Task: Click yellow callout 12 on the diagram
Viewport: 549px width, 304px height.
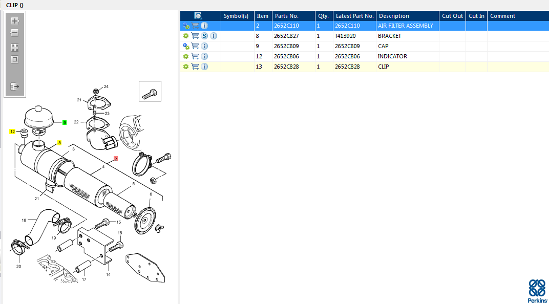Action: click(12, 132)
